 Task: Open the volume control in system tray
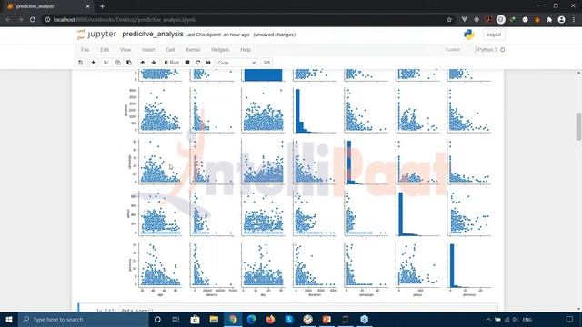516,319
